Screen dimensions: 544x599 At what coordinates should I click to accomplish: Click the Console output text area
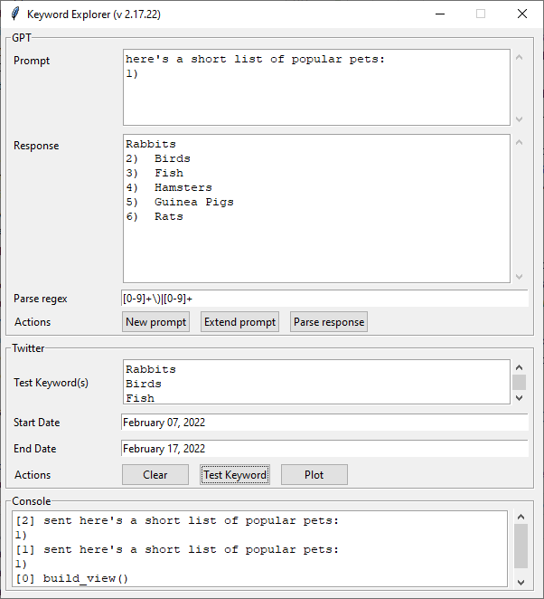click(260, 549)
